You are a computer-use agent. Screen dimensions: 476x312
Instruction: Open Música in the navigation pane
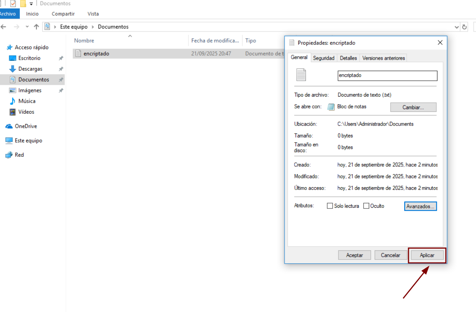27,101
